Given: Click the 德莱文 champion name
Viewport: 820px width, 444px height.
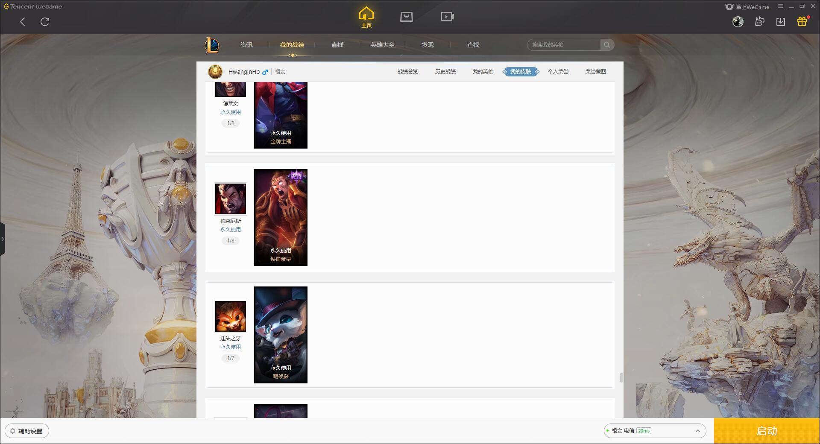Looking at the screenshot, I should 231,104.
